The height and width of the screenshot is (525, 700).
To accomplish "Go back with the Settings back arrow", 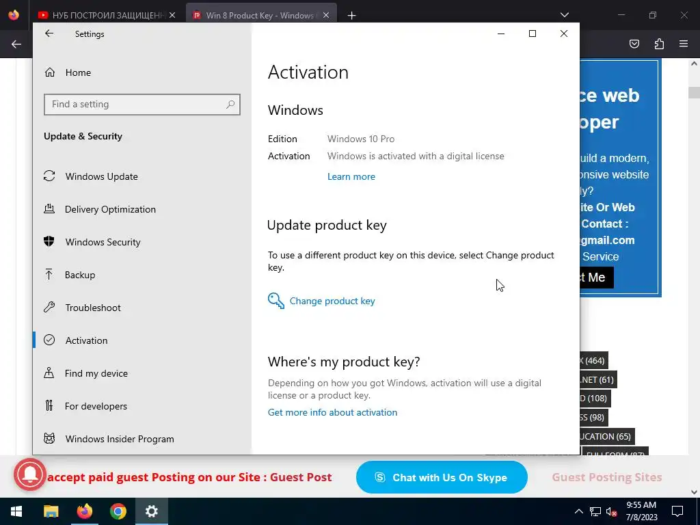I will 49,33.
